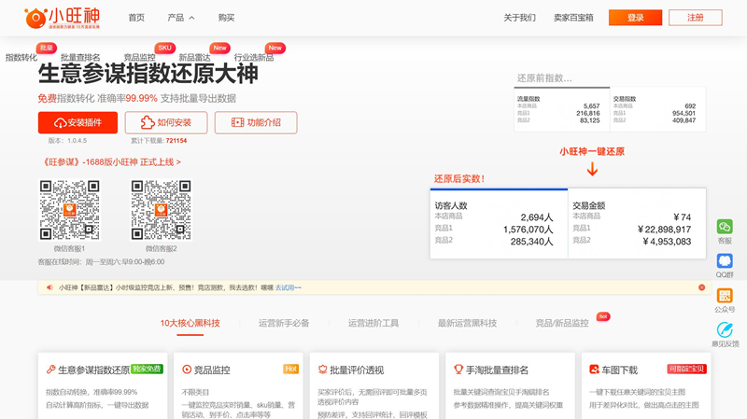Click the 生意参谋指数还原 card wrench icon
The height and width of the screenshot is (419, 747).
(x=50, y=370)
